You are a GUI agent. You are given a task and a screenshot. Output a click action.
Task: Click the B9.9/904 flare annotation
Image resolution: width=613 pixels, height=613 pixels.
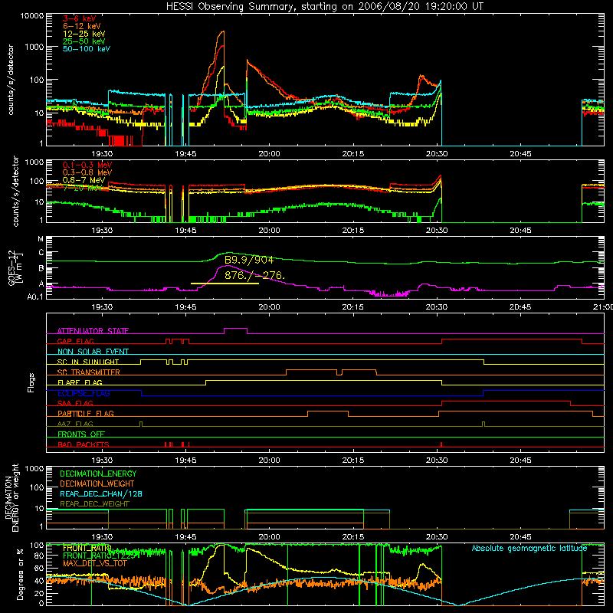[249, 260]
